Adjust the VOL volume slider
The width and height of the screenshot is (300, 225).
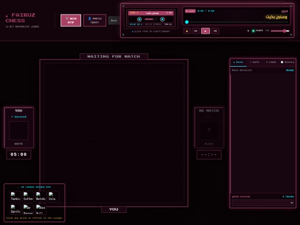coord(280,31)
